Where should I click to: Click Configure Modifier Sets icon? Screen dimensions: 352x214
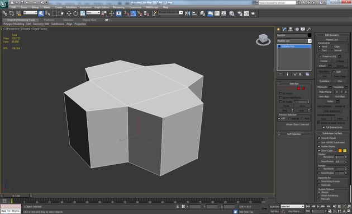click(x=307, y=75)
